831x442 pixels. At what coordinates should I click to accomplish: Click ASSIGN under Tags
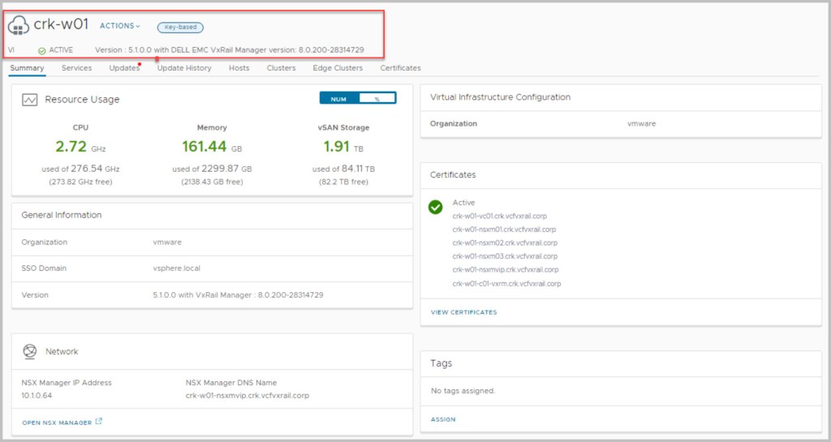[x=442, y=419]
